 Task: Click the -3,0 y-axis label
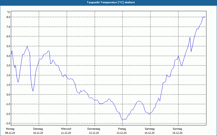(x=8, y=123)
